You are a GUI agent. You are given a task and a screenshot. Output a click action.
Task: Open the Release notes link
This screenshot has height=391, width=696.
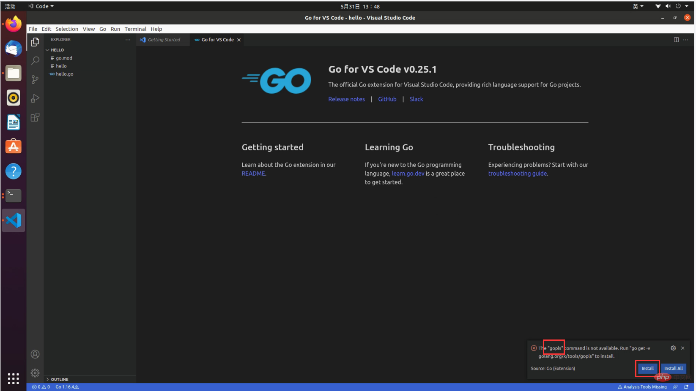346,99
